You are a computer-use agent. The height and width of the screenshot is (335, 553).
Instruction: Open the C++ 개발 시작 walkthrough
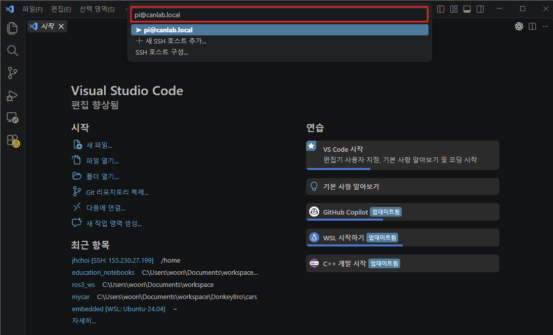point(402,264)
